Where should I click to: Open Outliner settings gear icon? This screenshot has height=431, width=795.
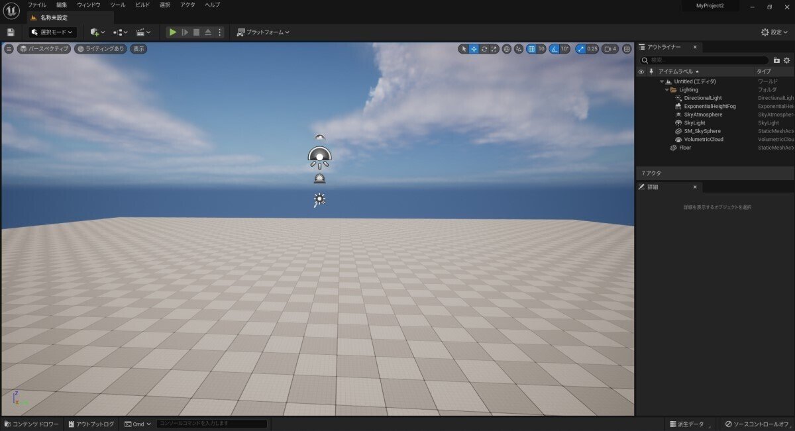787,60
